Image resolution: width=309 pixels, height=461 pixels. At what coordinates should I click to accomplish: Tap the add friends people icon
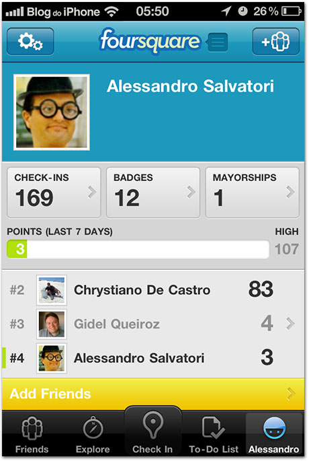(275, 42)
